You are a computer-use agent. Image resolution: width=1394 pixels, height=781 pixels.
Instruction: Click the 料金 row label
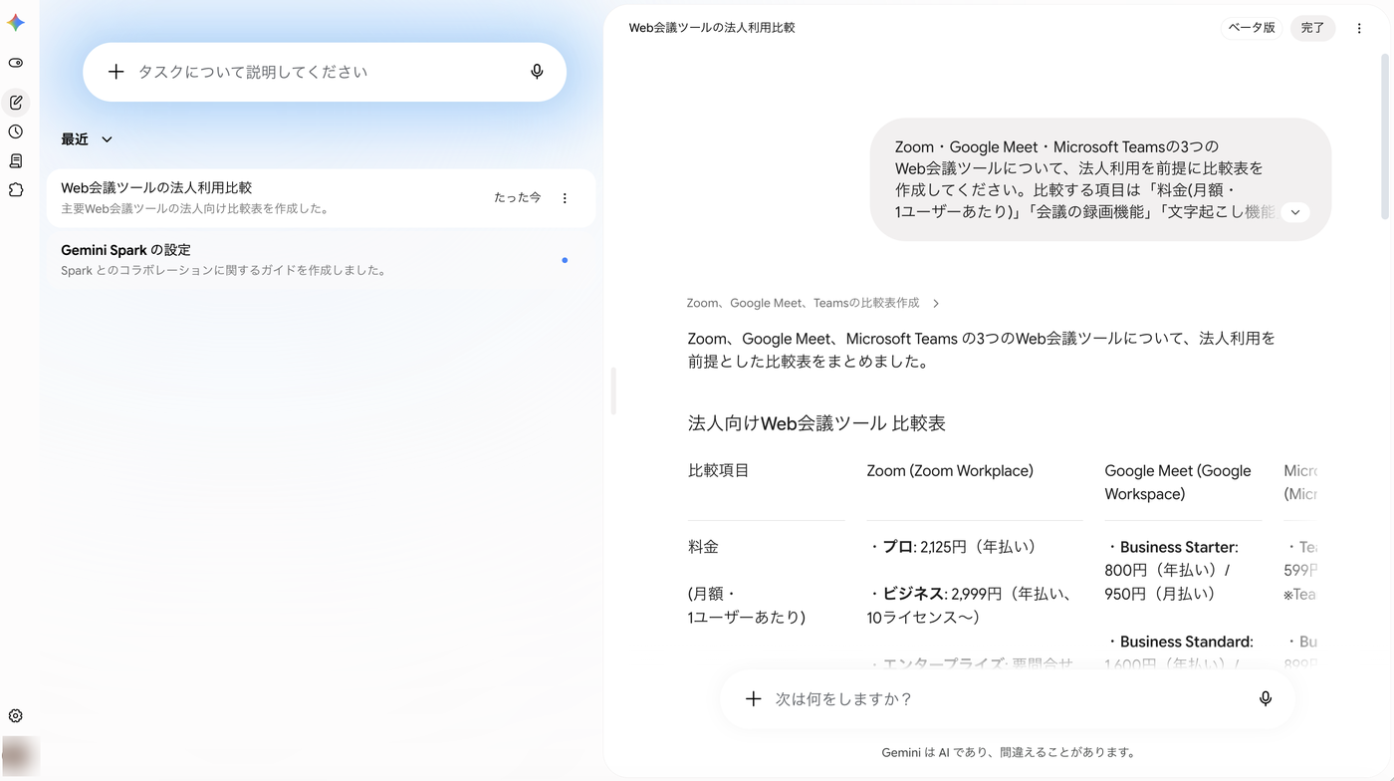click(703, 547)
